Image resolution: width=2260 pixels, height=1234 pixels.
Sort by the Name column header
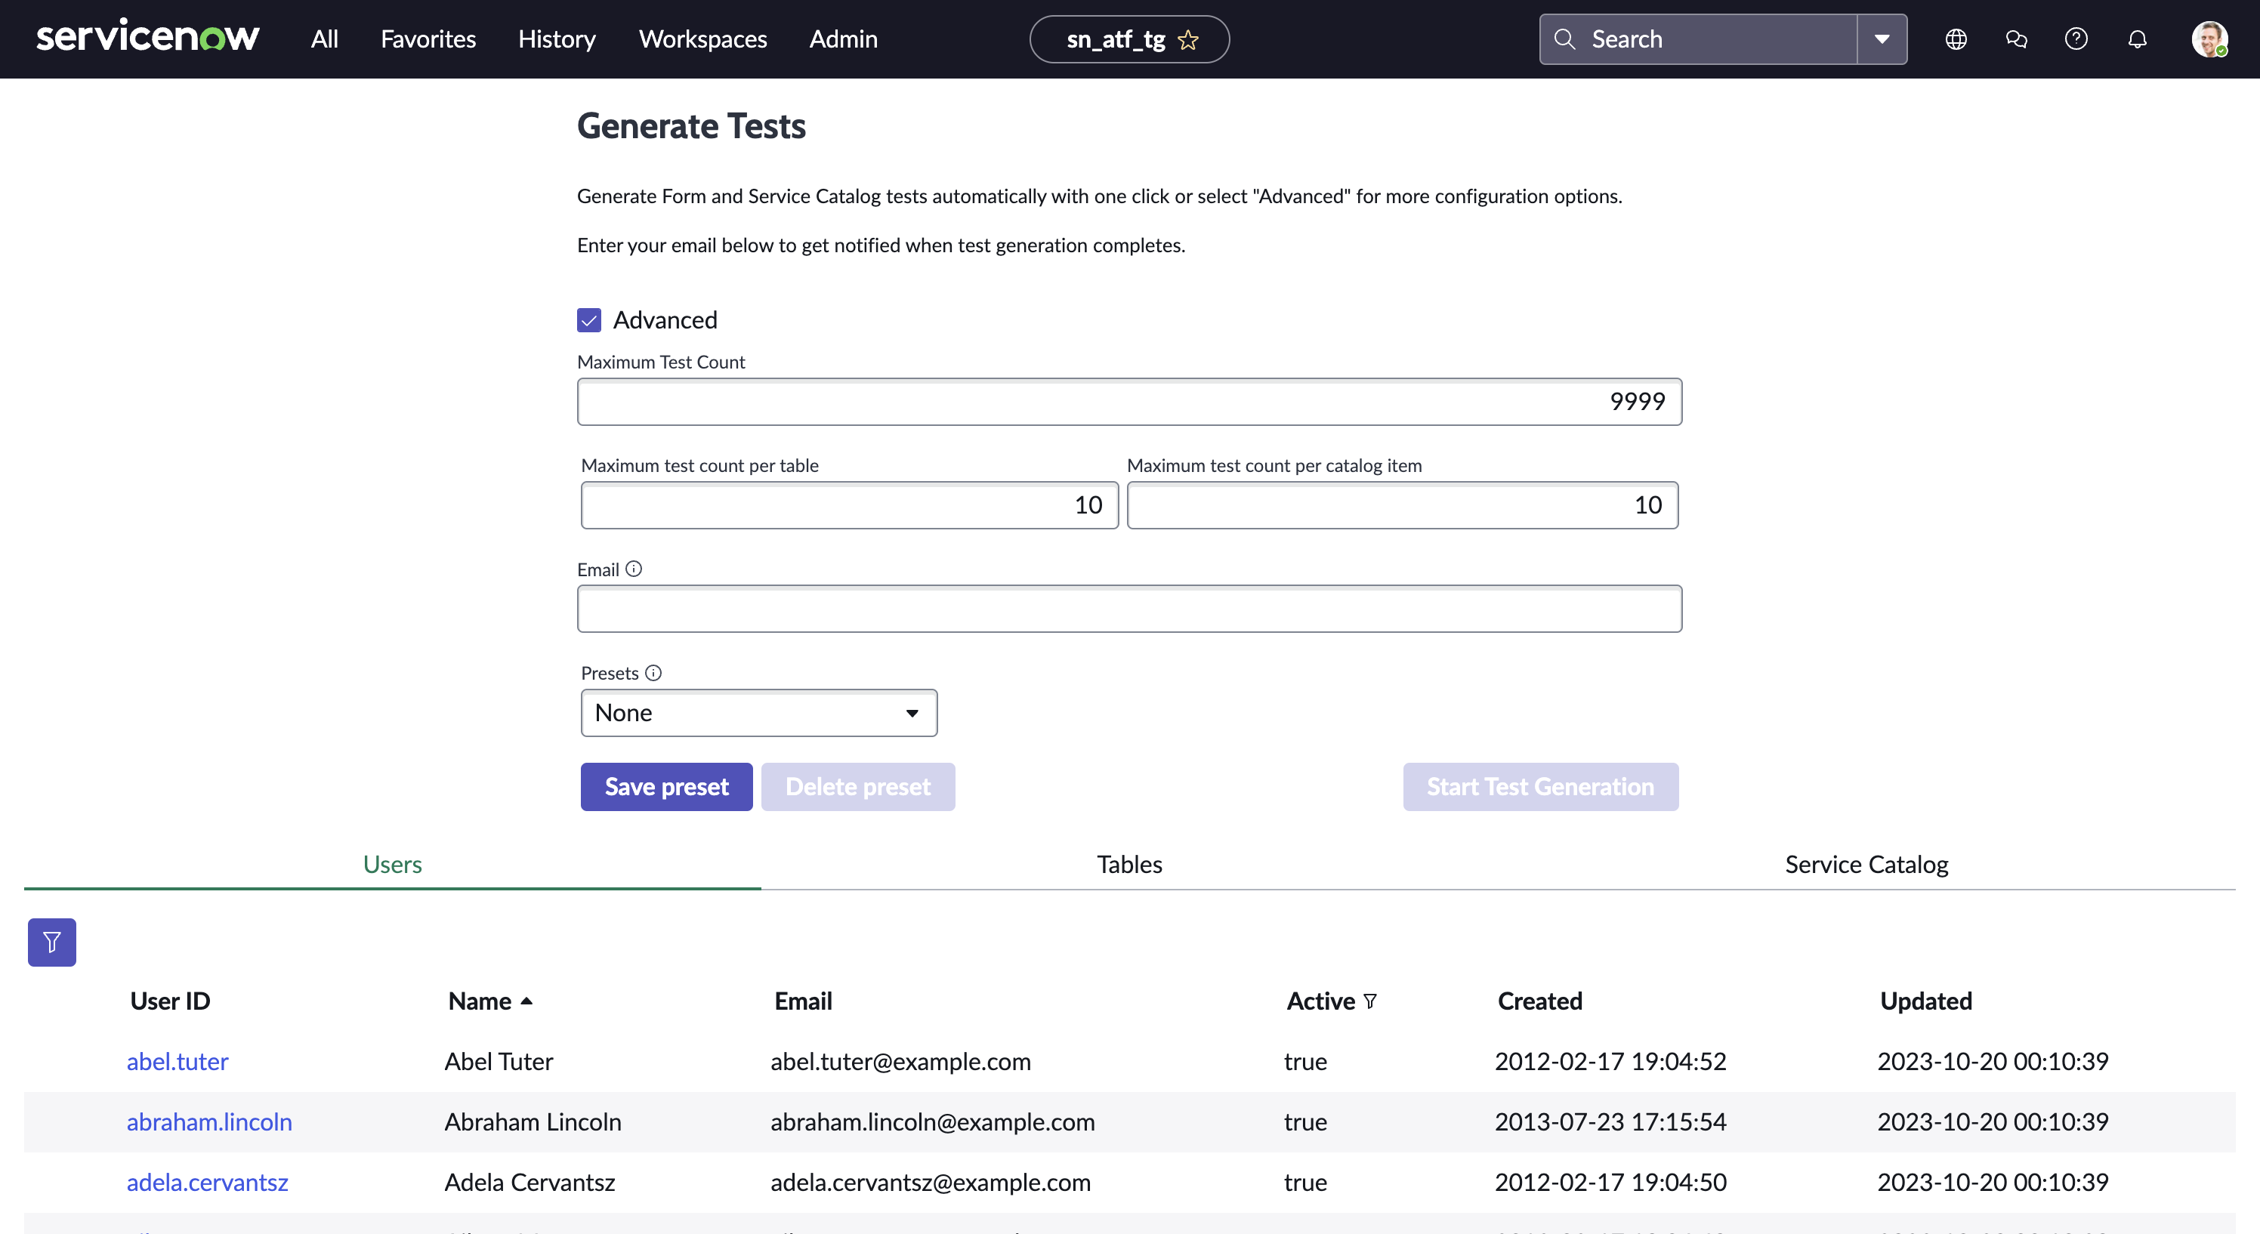(x=480, y=1001)
